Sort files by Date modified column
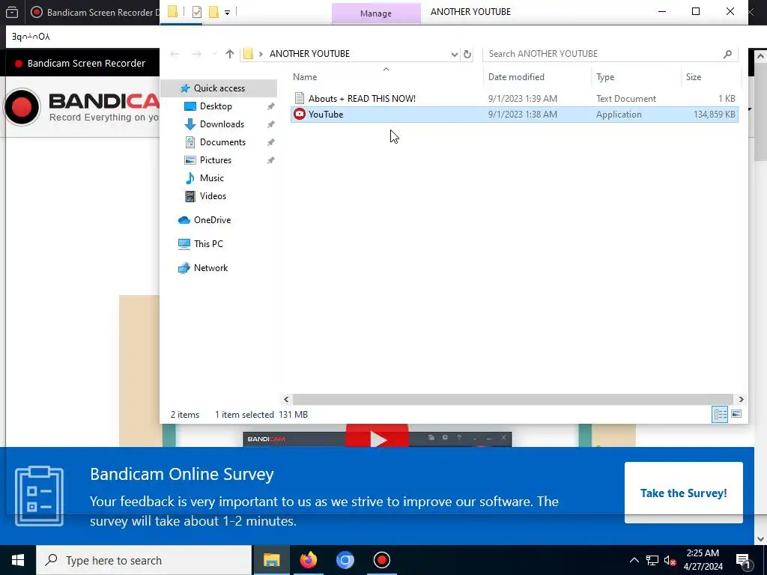Screen dimensions: 767x575 tap(516, 77)
